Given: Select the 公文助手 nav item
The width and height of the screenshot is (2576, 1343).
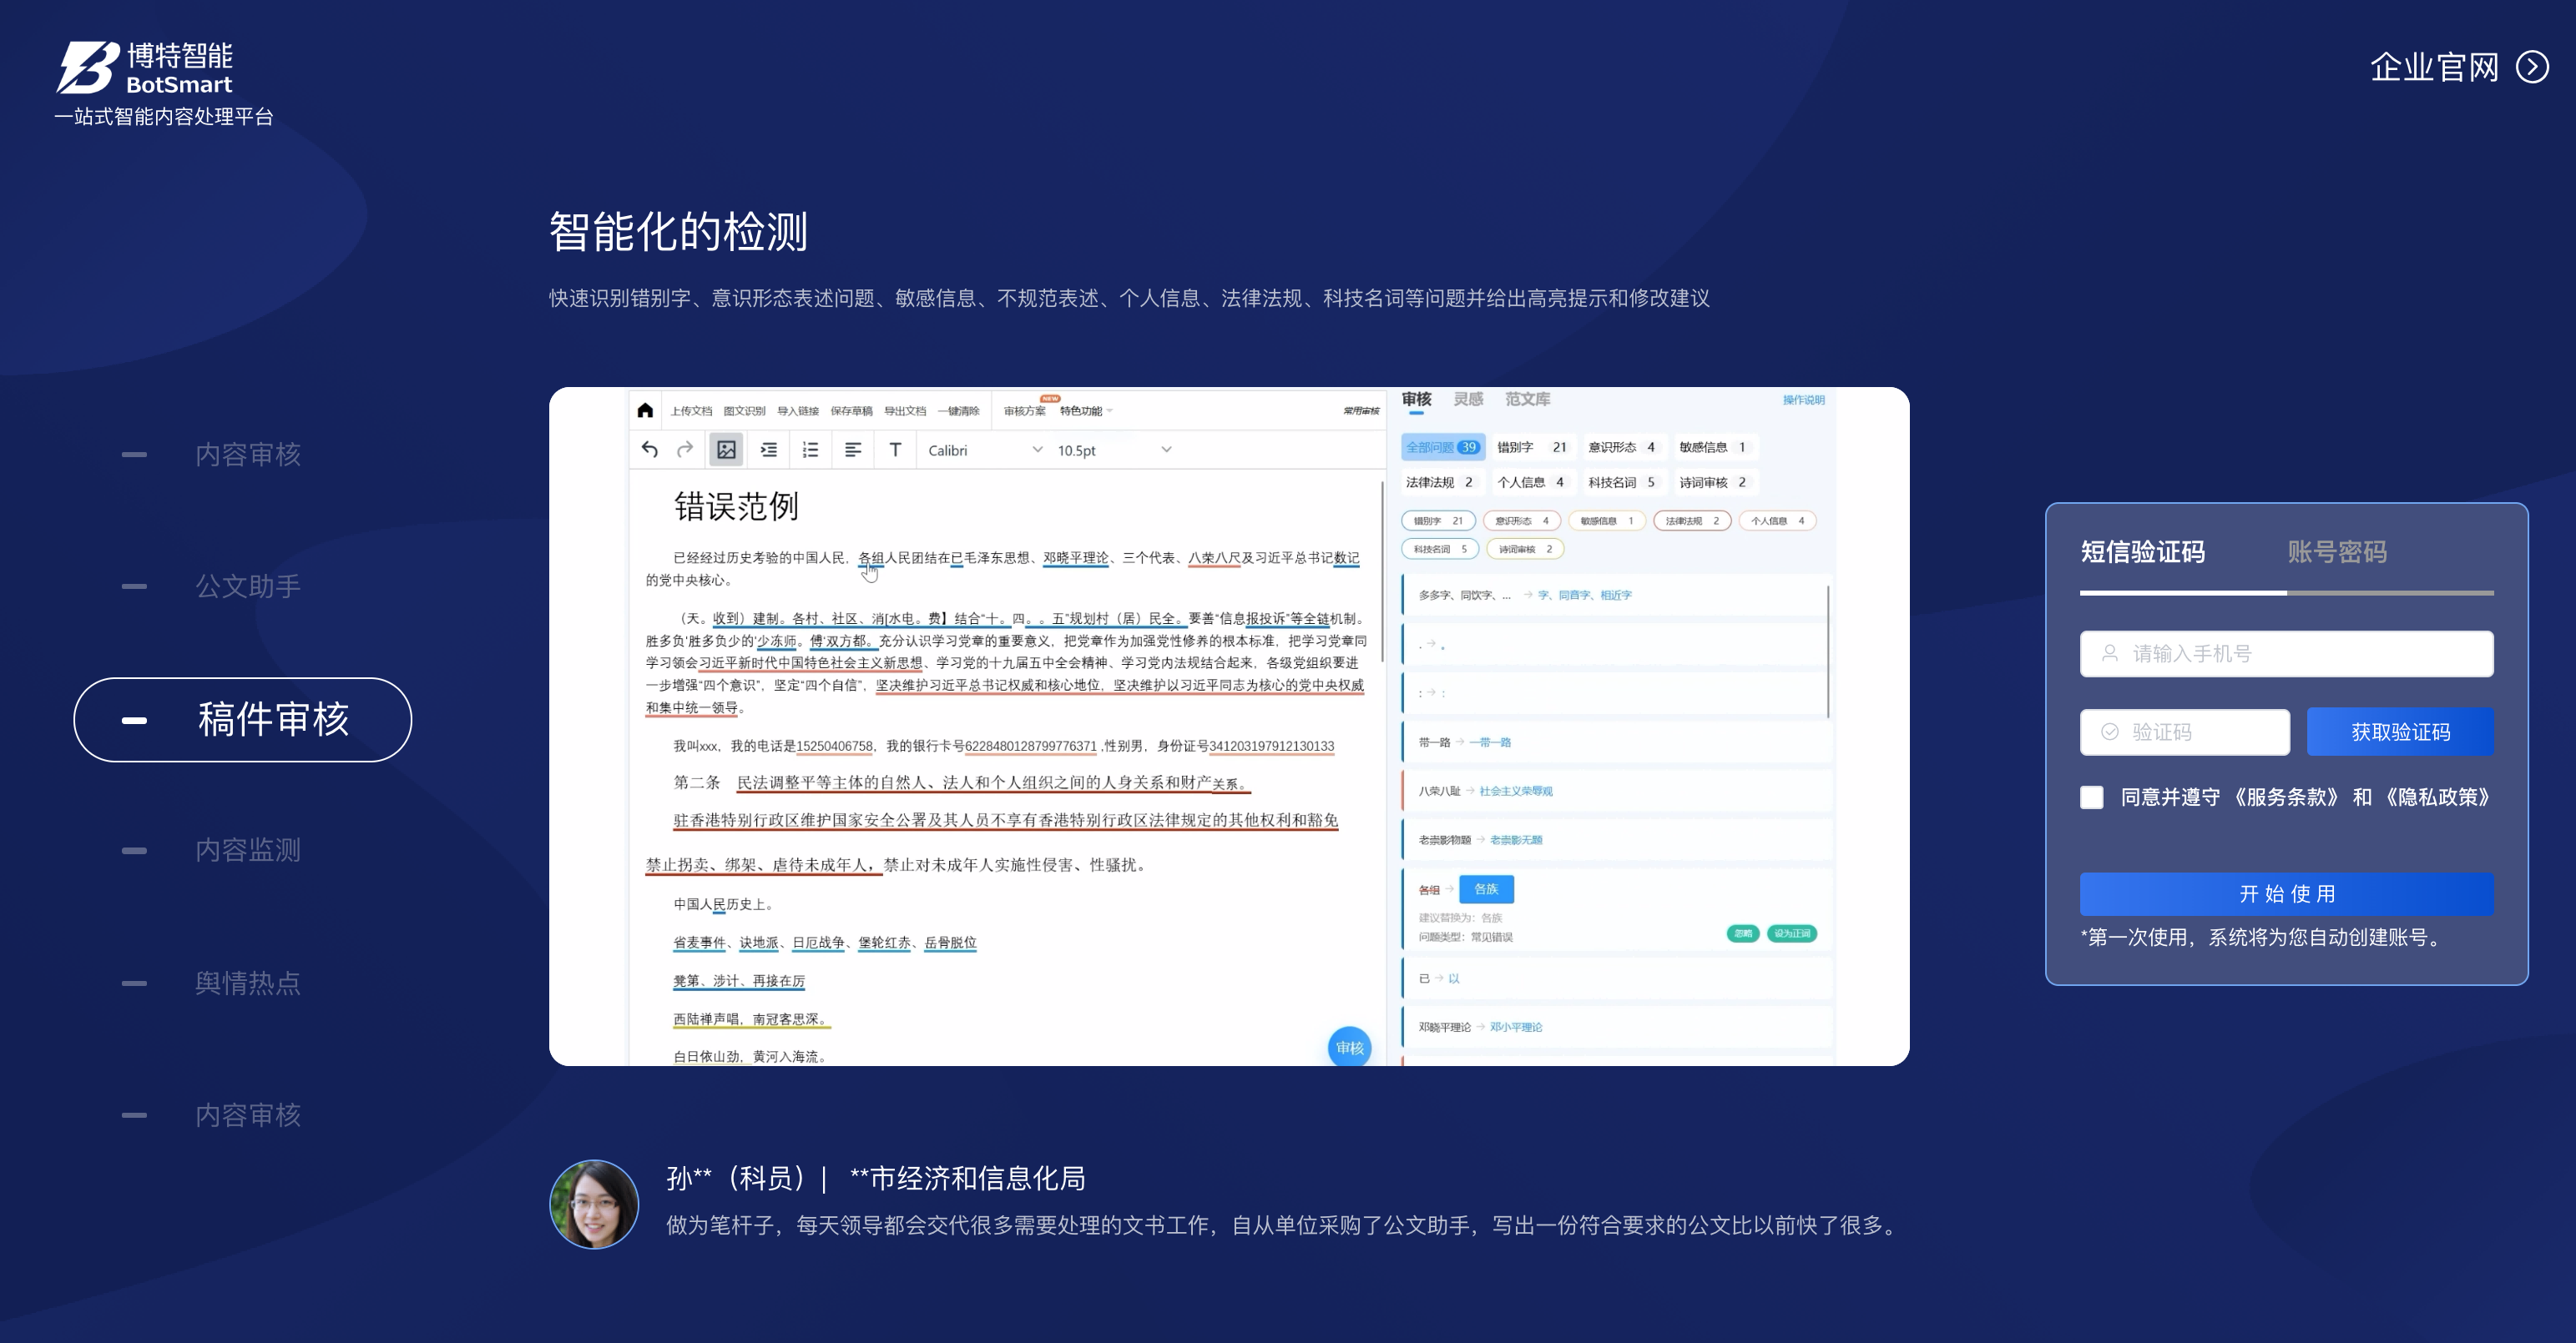Looking at the screenshot, I should point(247,586).
